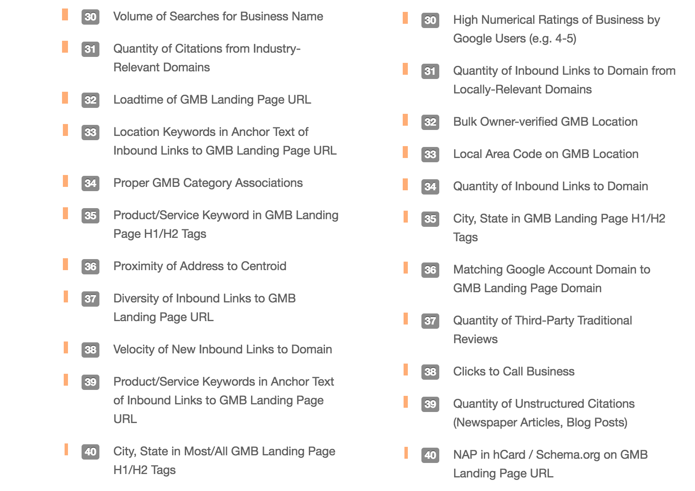Select 'Proper GMB Category Associations' text
This screenshot has height=491, width=695.
coord(208,183)
